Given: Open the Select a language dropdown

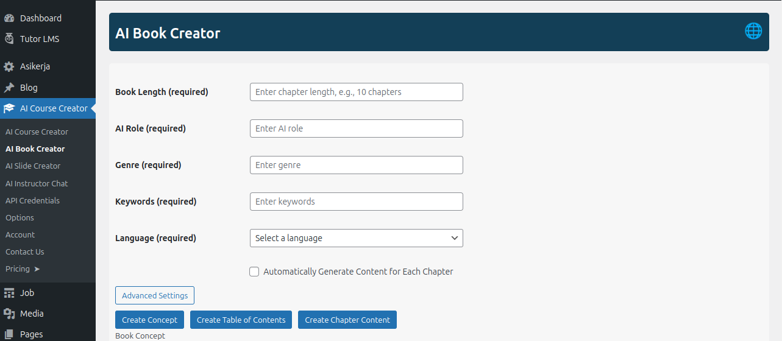Looking at the screenshot, I should click(356, 238).
